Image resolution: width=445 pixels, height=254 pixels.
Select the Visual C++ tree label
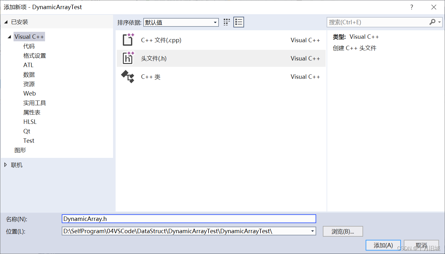pyautogui.click(x=29, y=37)
